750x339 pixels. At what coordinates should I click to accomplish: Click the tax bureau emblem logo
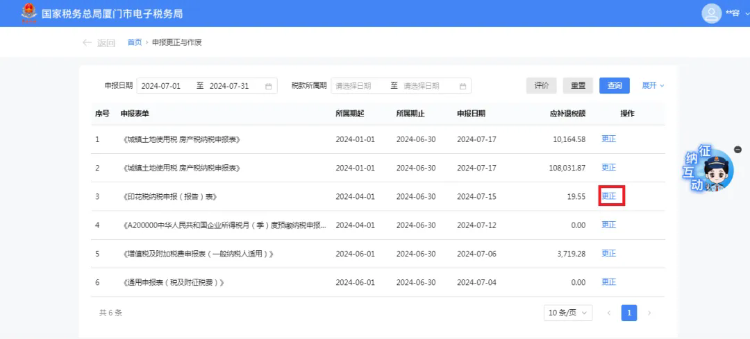[29, 13]
